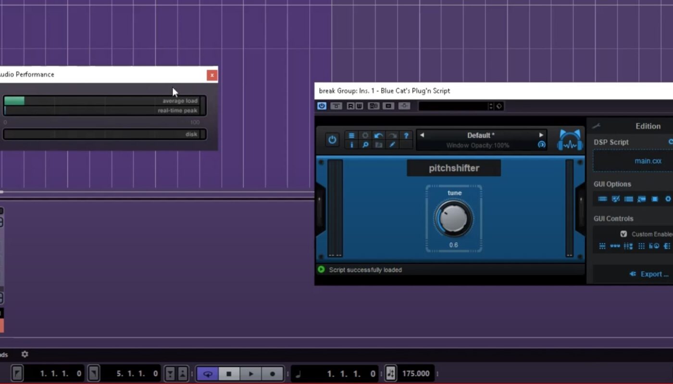This screenshot has width=673, height=384.
Task: Click the meters-and-knob GUI Controls icon
Action: [654, 246]
